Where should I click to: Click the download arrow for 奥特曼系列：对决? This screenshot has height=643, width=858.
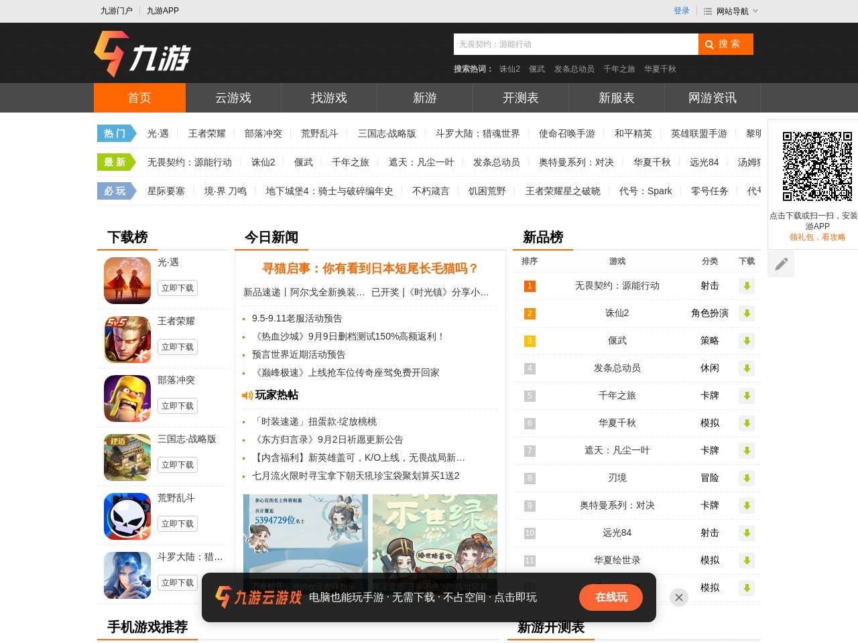pos(747,506)
